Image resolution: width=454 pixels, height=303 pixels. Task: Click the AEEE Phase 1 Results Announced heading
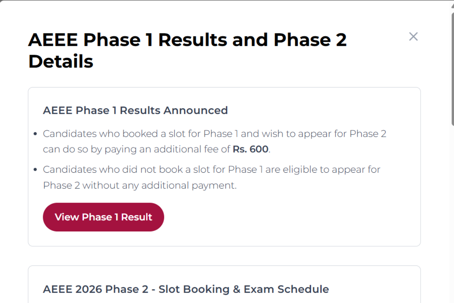pos(135,110)
